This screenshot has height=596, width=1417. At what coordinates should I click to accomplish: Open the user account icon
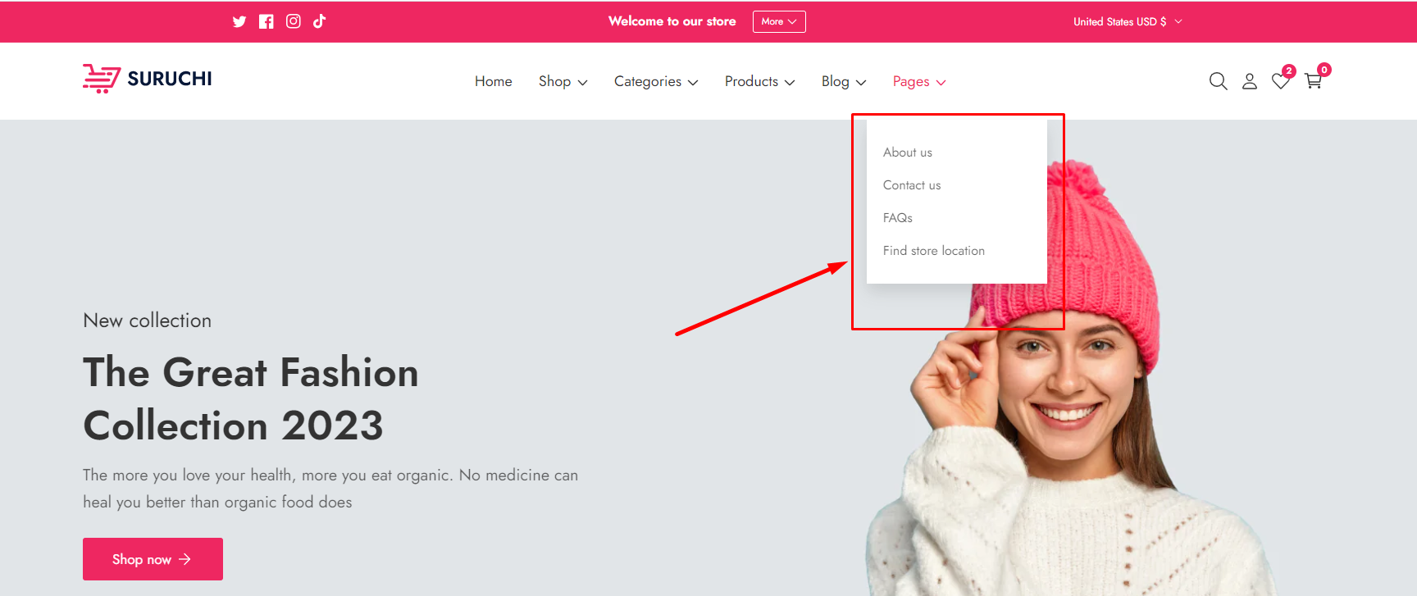tap(1250, 81)
